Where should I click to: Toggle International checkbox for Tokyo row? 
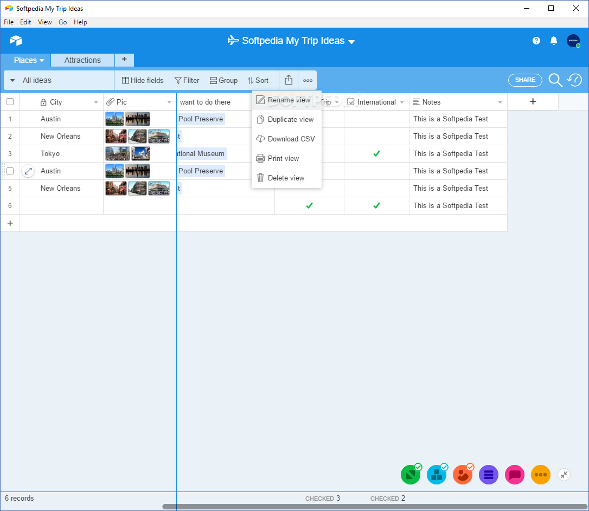376,153
